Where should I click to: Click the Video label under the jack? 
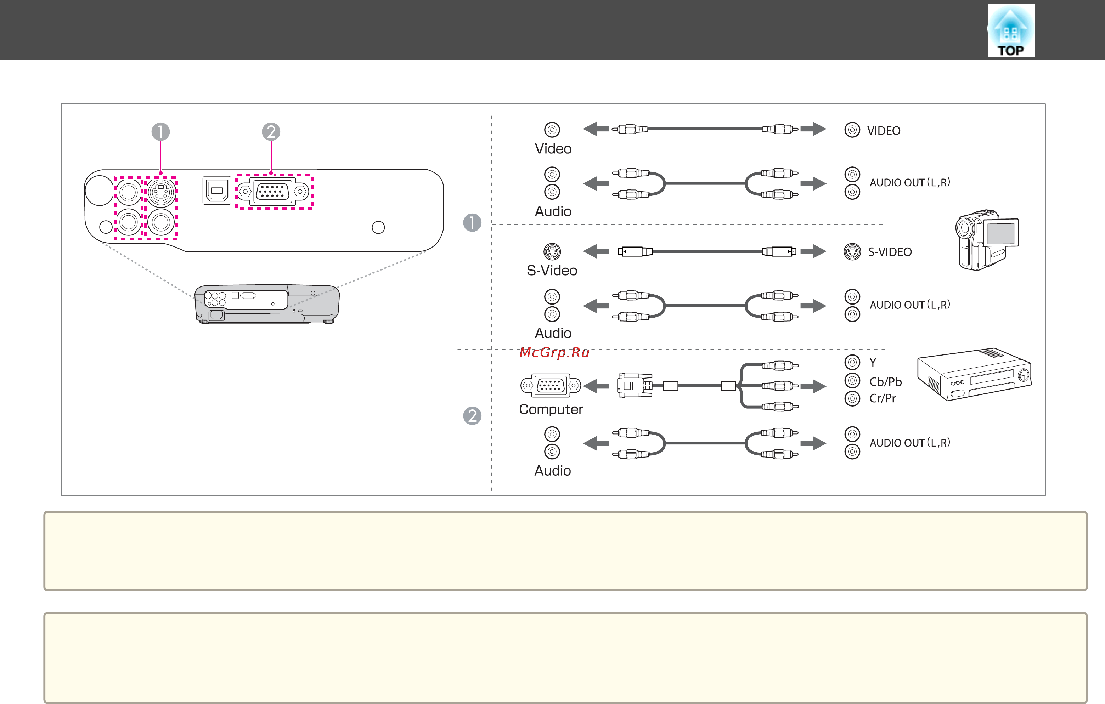[x=553, y=149]
